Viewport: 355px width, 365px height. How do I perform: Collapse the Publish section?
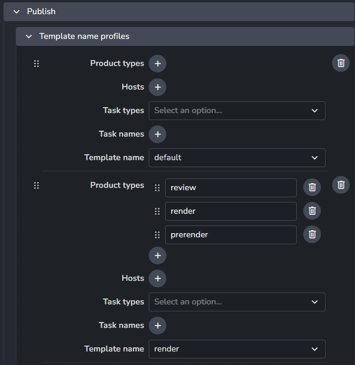click(16, 12)
